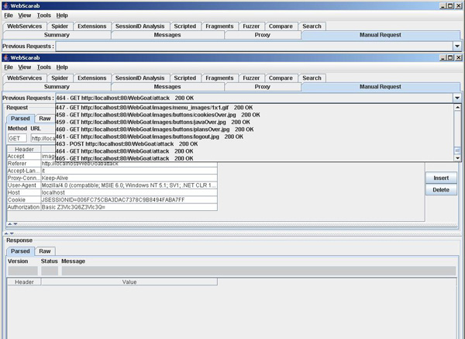Open the File menu in front WebScarab window
Screen dimensions: 465x339
tap(9, 67)
